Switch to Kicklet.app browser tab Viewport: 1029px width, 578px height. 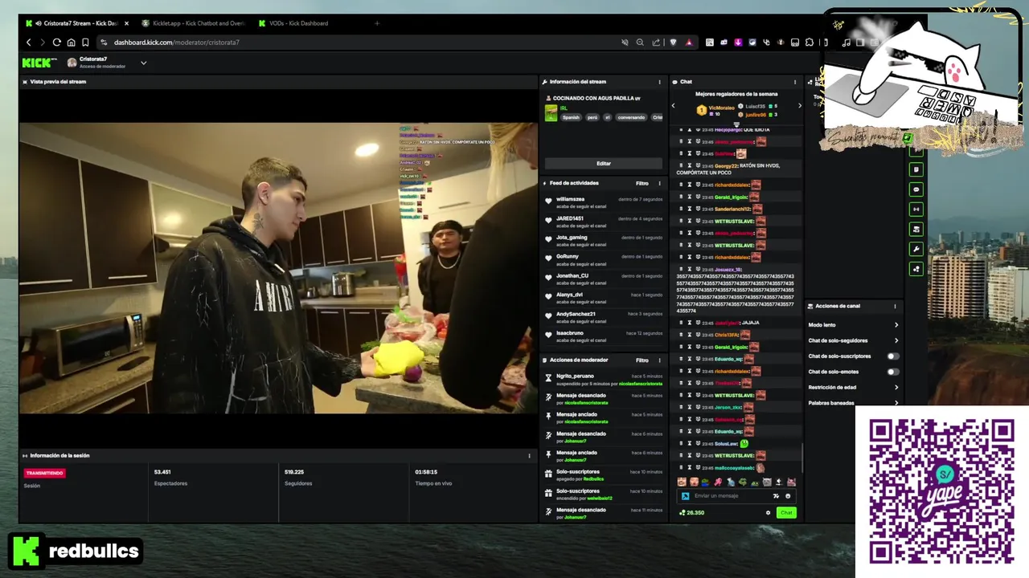[195, 23]
